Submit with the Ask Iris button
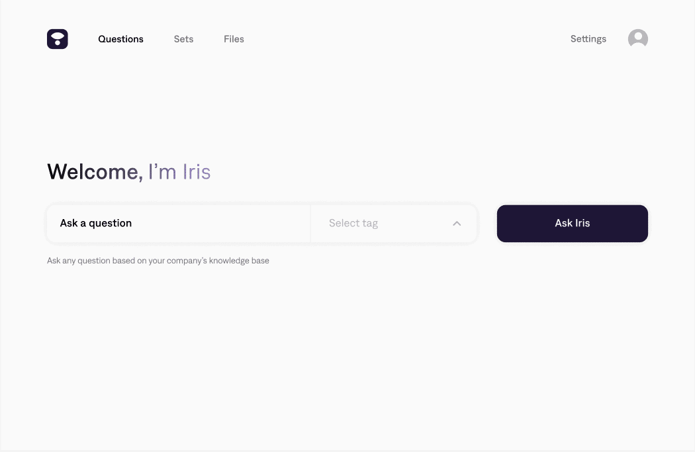The width and height of the screenshot is (695, 452). point(573,223)
